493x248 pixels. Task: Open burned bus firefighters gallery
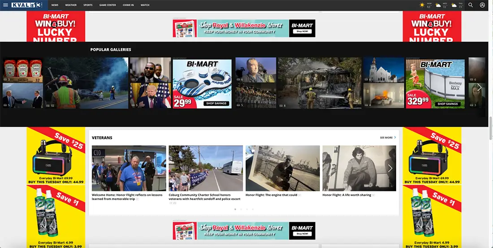click(x=320, y=83)
